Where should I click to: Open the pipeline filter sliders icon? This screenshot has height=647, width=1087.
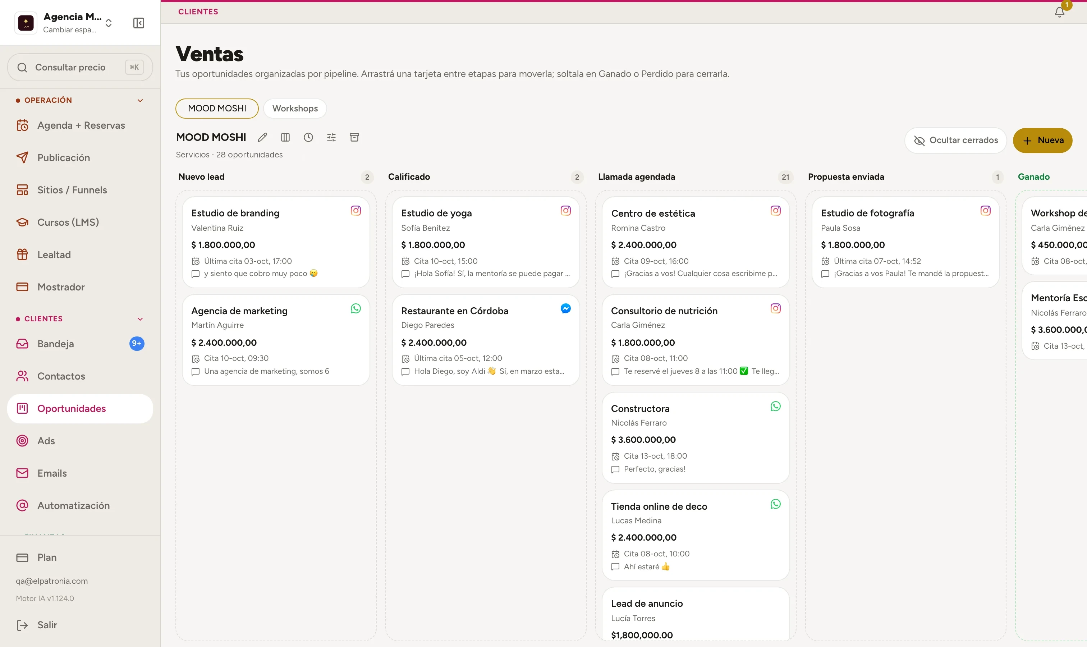point(331,137)
